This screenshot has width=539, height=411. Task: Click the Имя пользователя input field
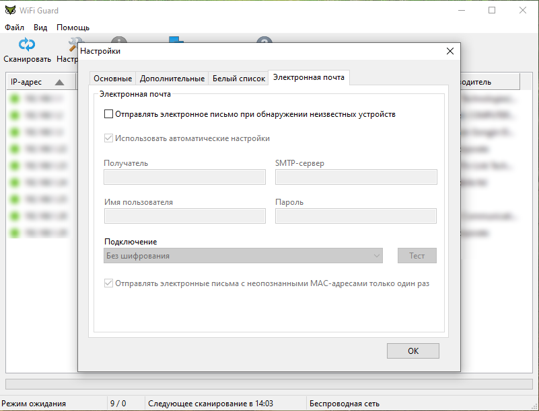(x=184, y=216)
